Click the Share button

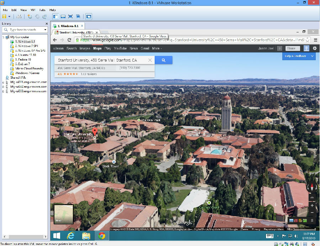click(290, 48)
